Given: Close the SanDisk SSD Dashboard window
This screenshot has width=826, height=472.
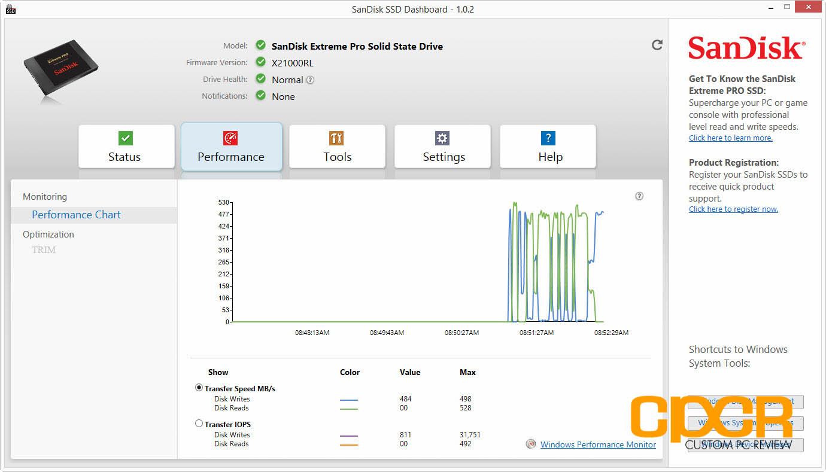Looking at the screenshot, I should pyautogui.click(x=809, y=7).
